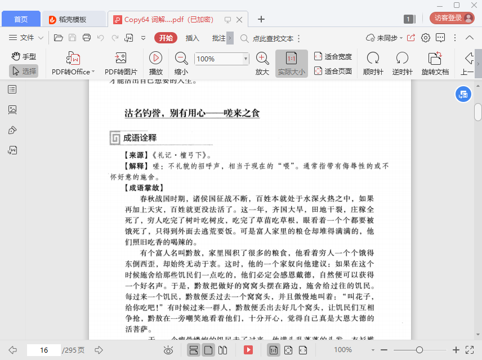Click the 缩小 zoom out tool
Image resolution: width=482 pixels, height=360 pixels.
click(181, 63)
